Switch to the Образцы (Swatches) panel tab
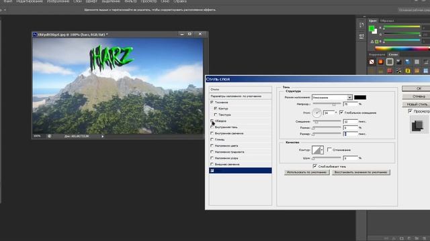430x241 pixels. [387, 21]
